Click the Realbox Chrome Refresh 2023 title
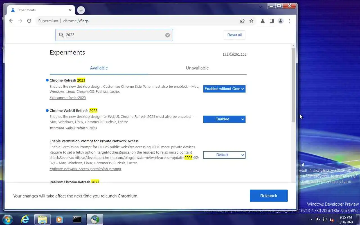Screen dimensions: 360x225 [x=75, y=182]
